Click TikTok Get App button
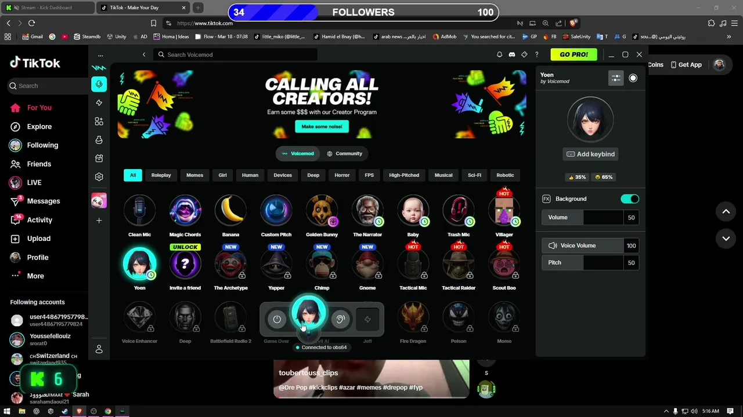This screenshot has height=417, width=743. point(685,65)
